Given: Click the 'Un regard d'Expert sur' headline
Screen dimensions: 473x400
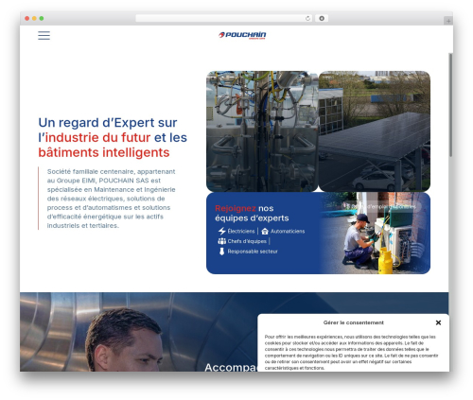Looking at the screenshot, I should coord(108,122).
